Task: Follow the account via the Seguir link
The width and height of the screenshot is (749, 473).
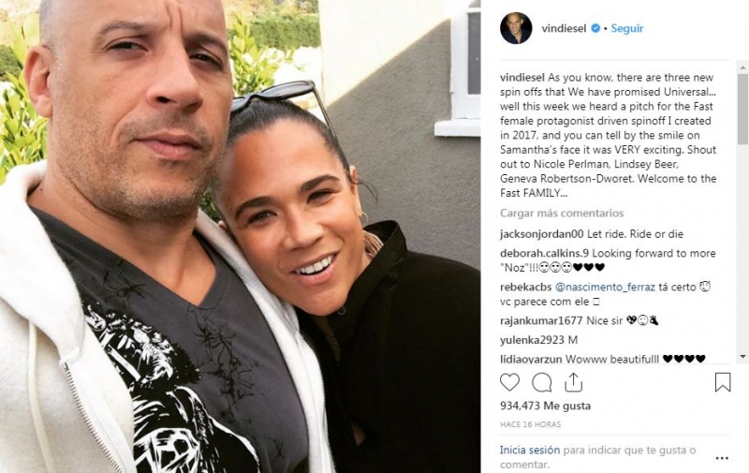Action: click(x=626, y=28)
